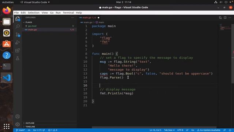Open Files app from the dock

[x=7, y=22]
